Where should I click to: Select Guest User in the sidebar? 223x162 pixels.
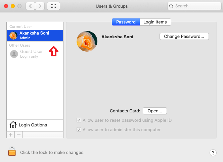pyautogui.click(x=31, y=54)
